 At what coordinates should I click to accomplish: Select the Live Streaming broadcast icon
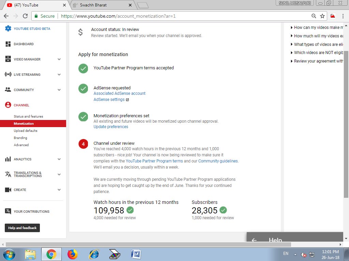8,74
